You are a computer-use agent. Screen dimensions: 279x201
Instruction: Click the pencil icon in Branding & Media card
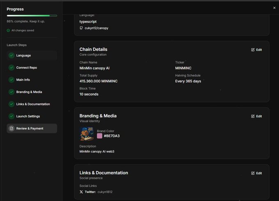253,116
